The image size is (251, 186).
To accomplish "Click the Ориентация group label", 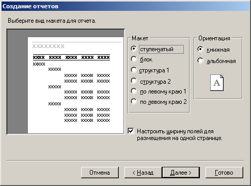I will click(x=214, y=38).
